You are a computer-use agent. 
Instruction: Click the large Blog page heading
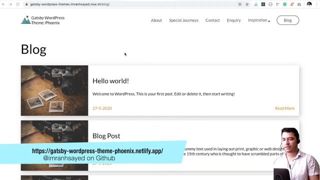[33, 49]
